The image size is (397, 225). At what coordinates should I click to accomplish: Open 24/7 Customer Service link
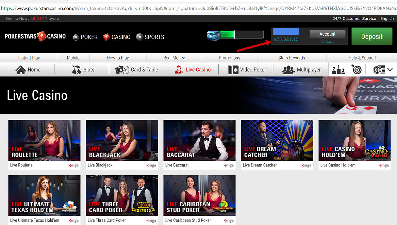click(354, 18)
